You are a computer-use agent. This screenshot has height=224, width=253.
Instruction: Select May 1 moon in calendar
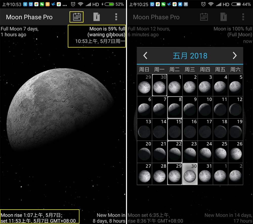tap(175, 85)
